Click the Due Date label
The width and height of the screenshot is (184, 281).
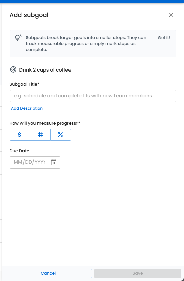pyautogui.click(x=19, y=151)
